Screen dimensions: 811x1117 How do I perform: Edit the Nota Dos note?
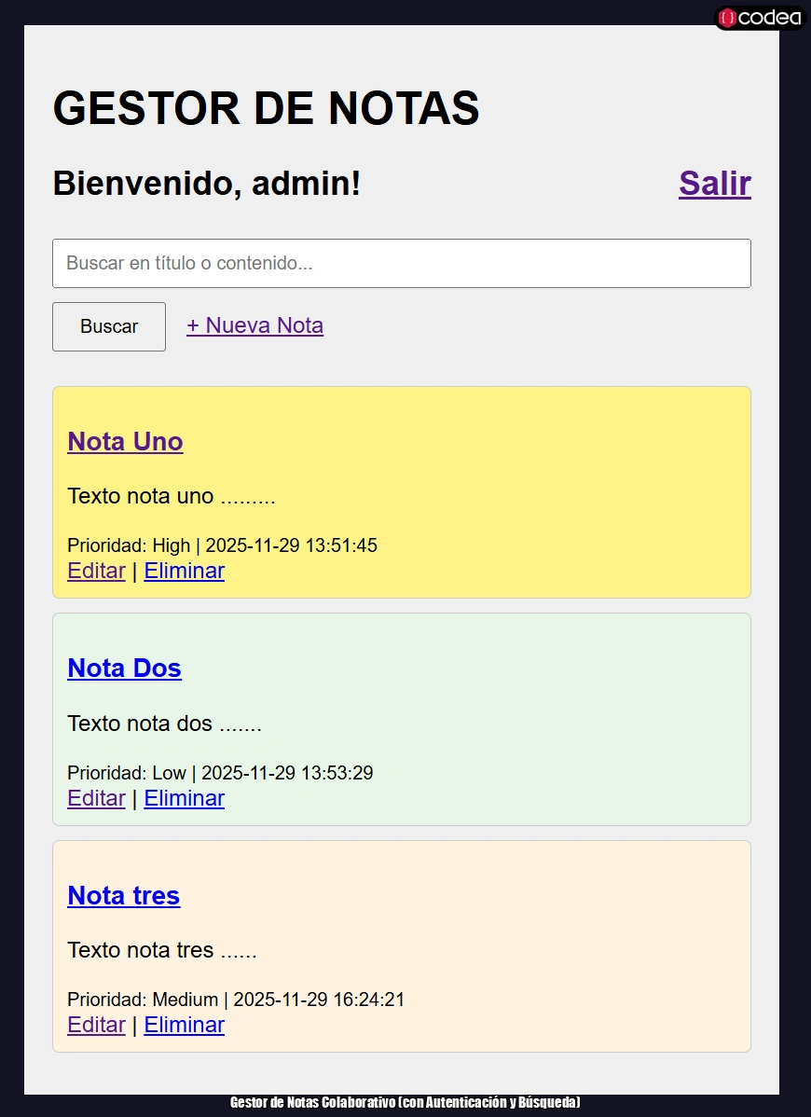(96, 798)
